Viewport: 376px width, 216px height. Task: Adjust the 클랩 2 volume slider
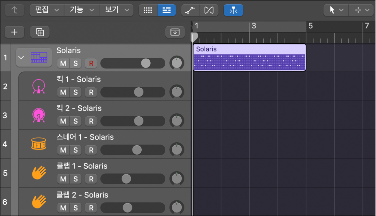[128, 207]
